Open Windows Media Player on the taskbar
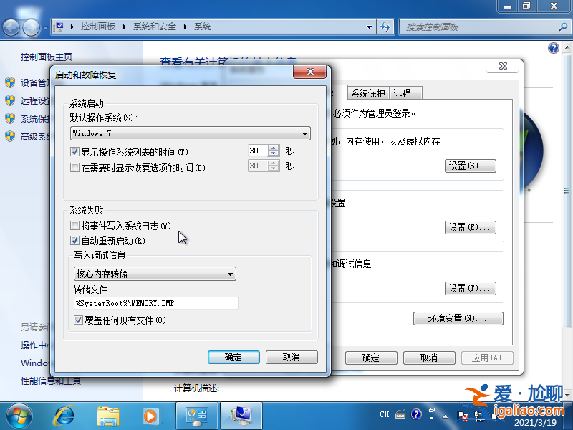 coord(150,416)
